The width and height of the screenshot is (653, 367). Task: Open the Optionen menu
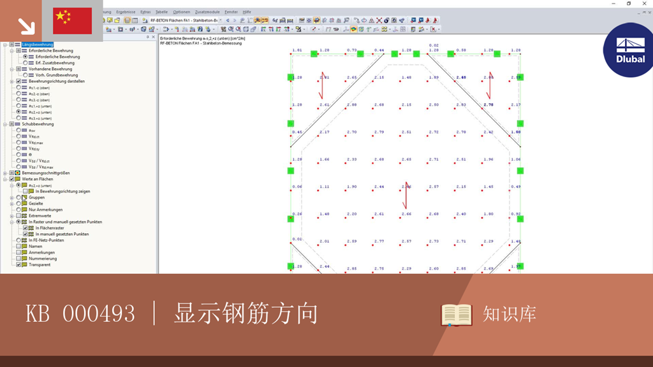181,12
